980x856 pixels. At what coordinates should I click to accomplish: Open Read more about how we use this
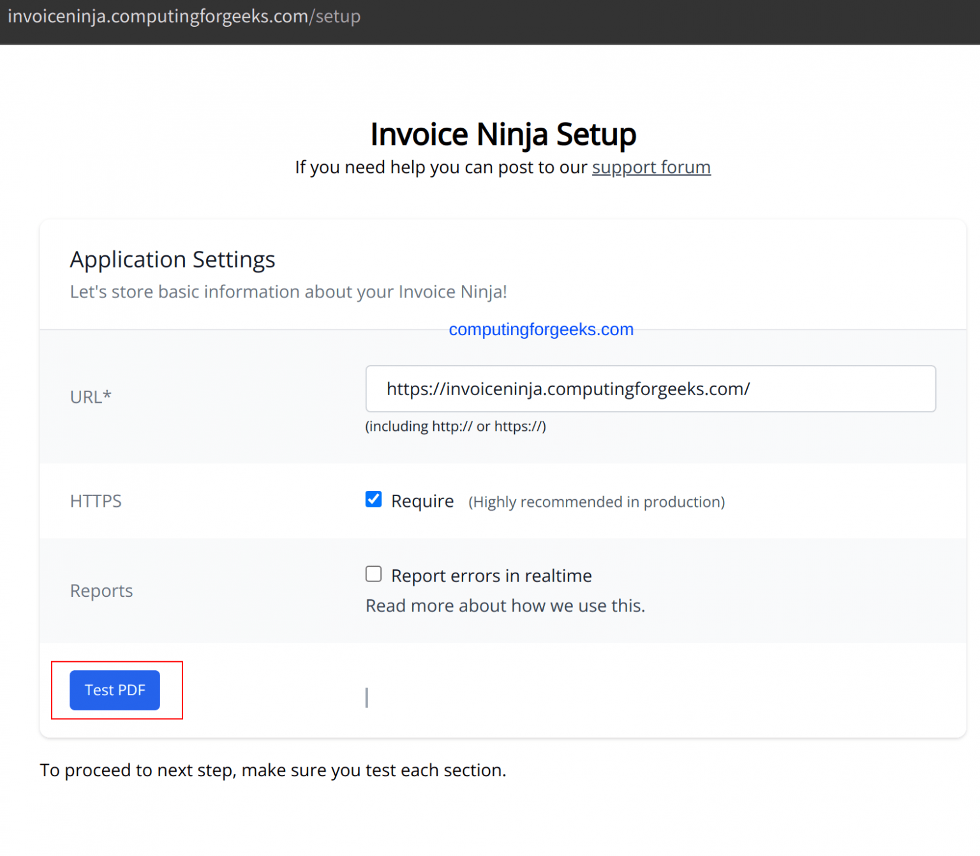pos(505,606)
